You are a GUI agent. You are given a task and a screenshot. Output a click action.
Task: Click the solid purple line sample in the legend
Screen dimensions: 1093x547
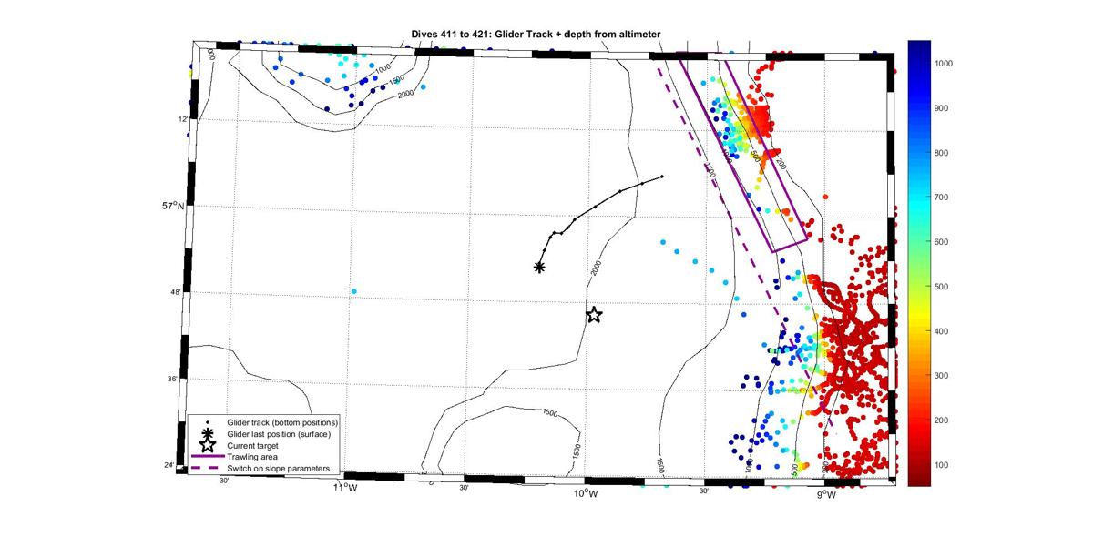pyautogui.click(x=208, y=457)
